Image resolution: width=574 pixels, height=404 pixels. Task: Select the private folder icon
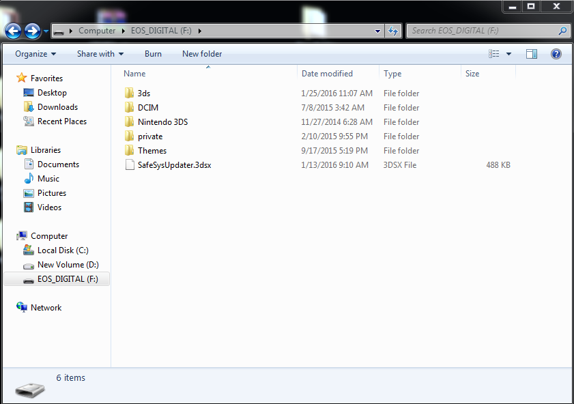pyautogui.click(x=129, y=136)
